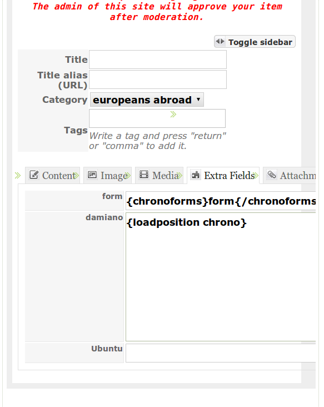Click green double arrow left of Content tab
Viewport: 324px width, 407px height.
pos(18,176)
